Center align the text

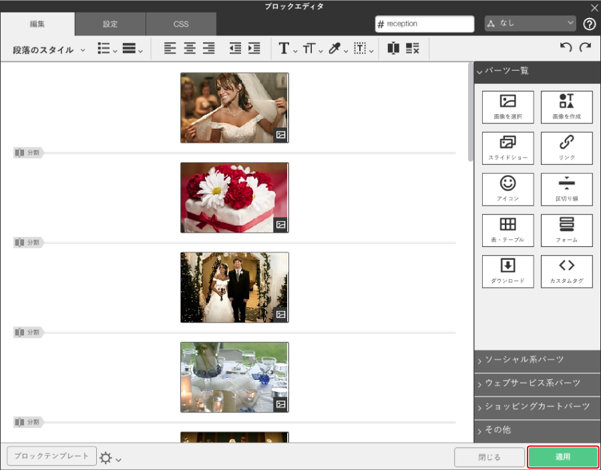point(190,48)
